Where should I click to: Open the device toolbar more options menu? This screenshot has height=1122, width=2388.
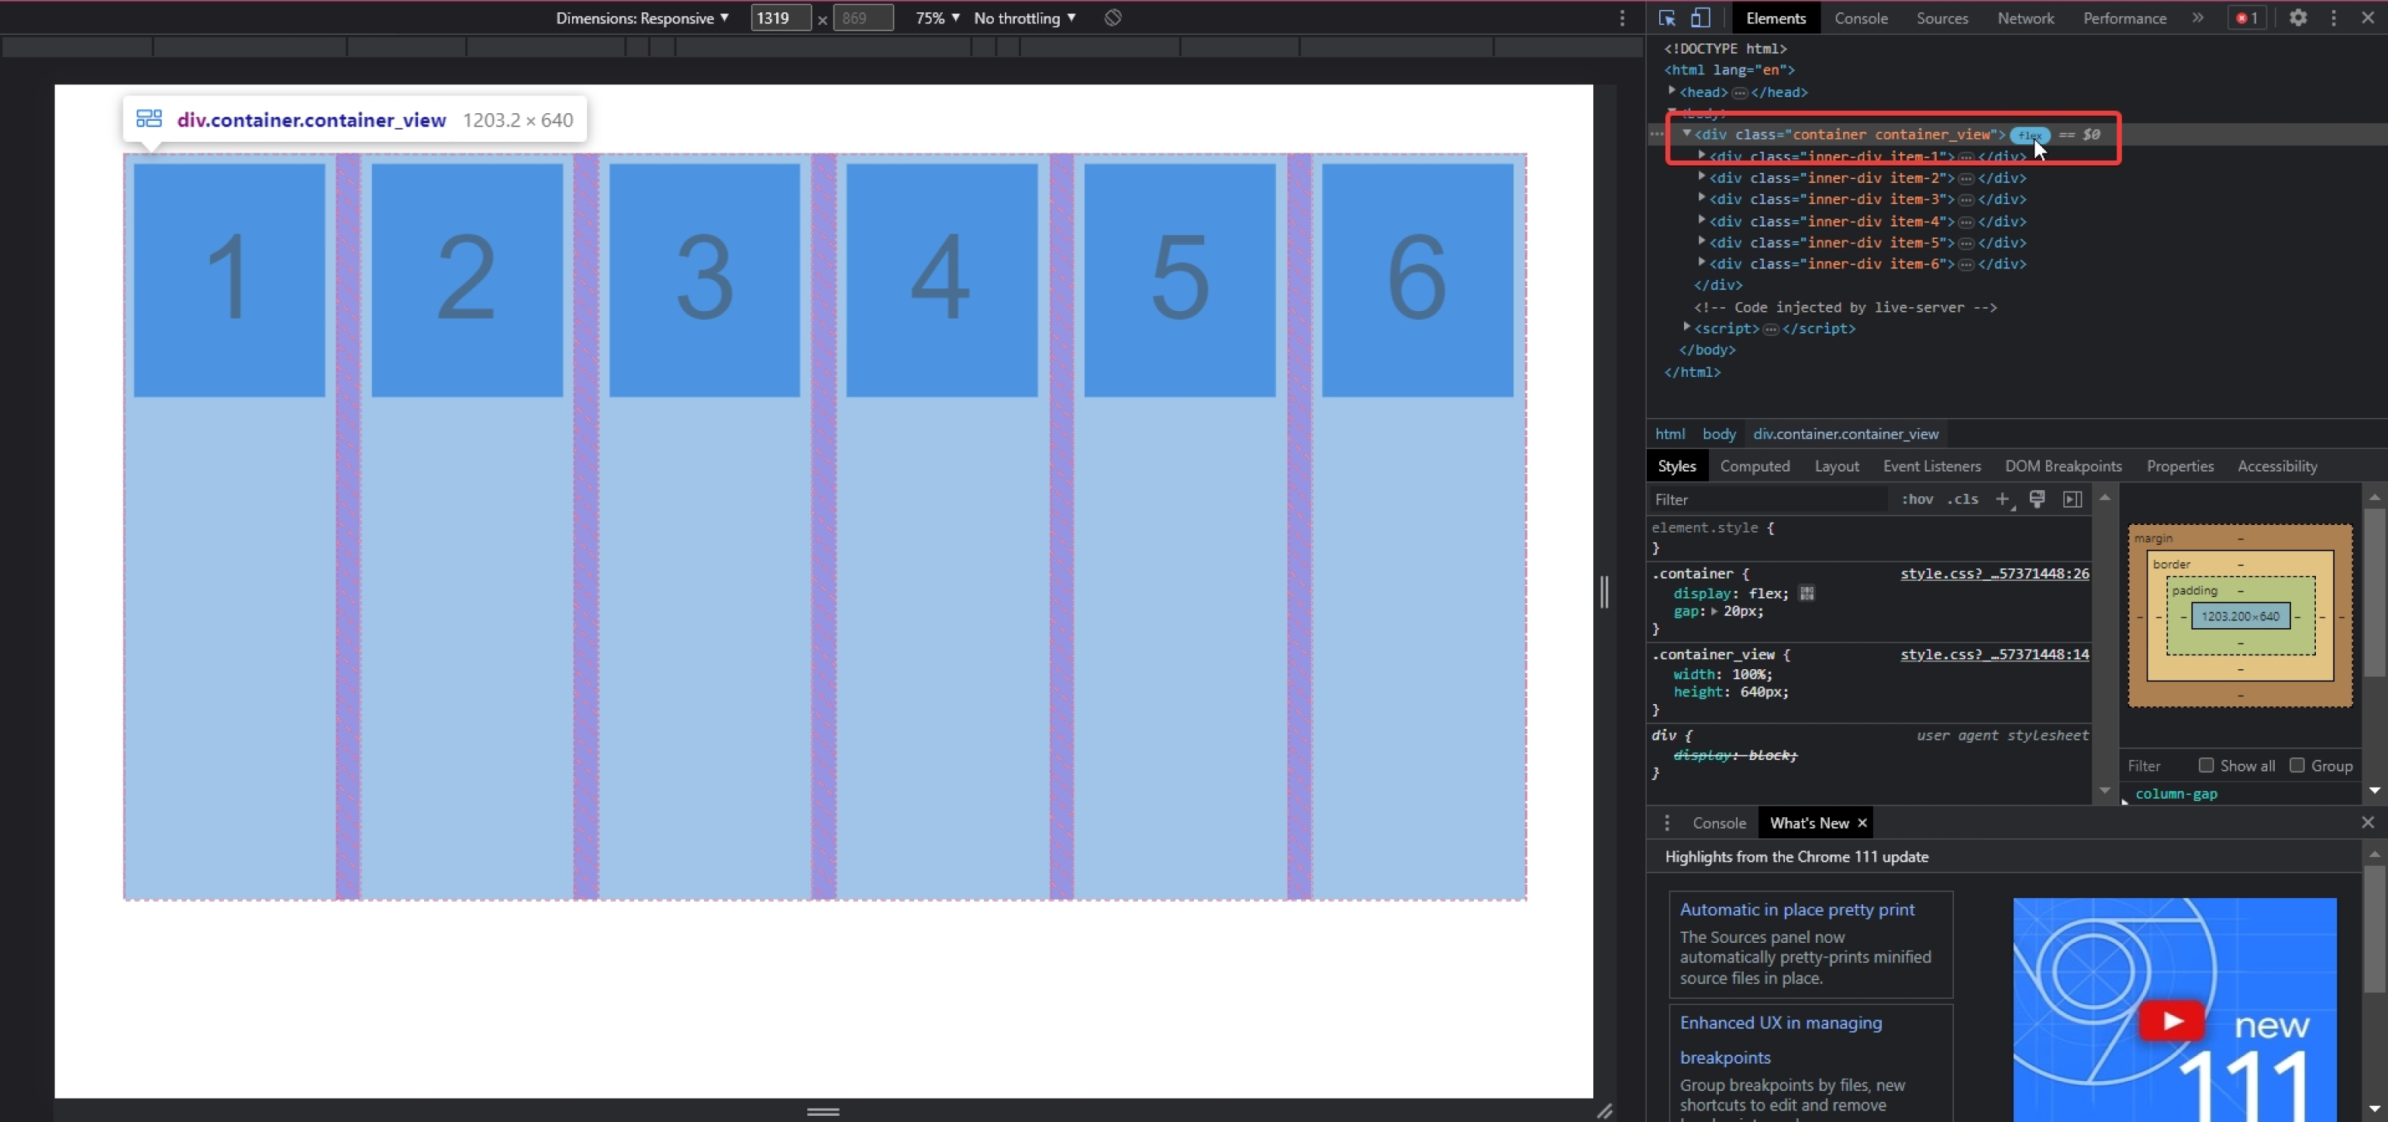(x=1622, y=18)
